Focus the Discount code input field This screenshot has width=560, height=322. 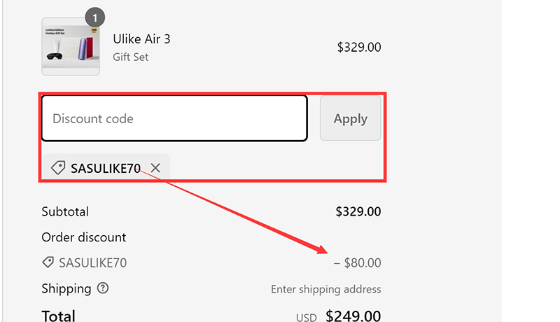pos(174,118)
